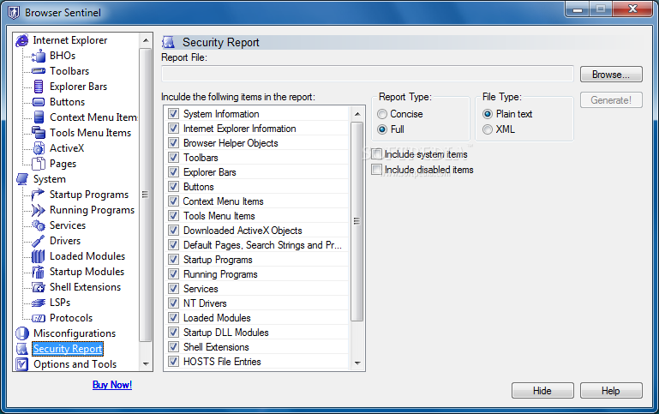Click report items list scroll down arrow

point(357,363)
